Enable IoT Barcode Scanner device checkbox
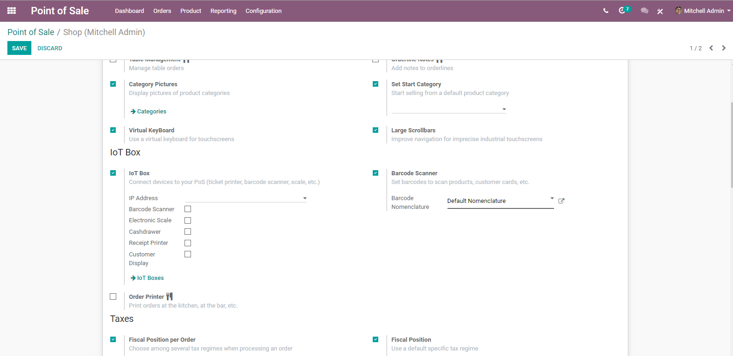The width and height of the screenshot is (733, 356). 188,209
